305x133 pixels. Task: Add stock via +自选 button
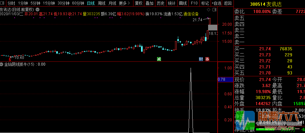[x=216, y=3]
